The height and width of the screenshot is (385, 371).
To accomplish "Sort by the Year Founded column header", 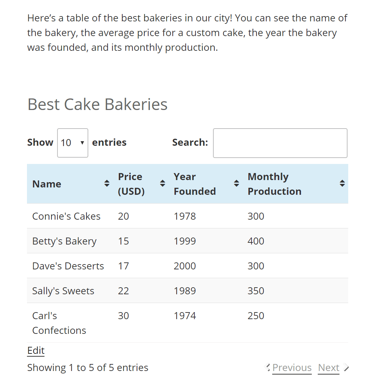I will tap(195, 184).
